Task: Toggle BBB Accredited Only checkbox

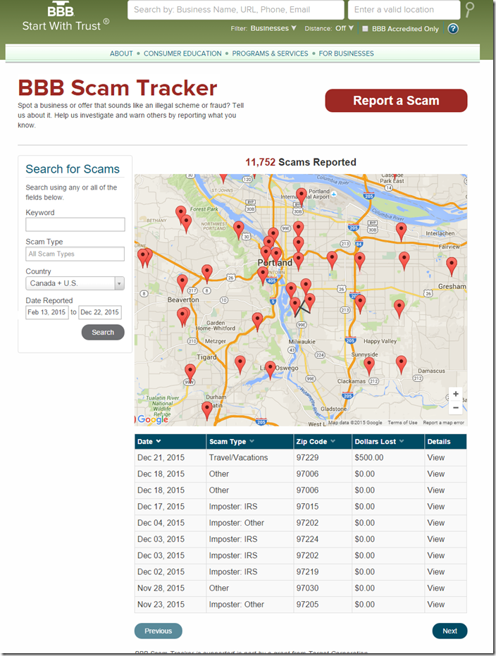Action: (x=365, y=28)
